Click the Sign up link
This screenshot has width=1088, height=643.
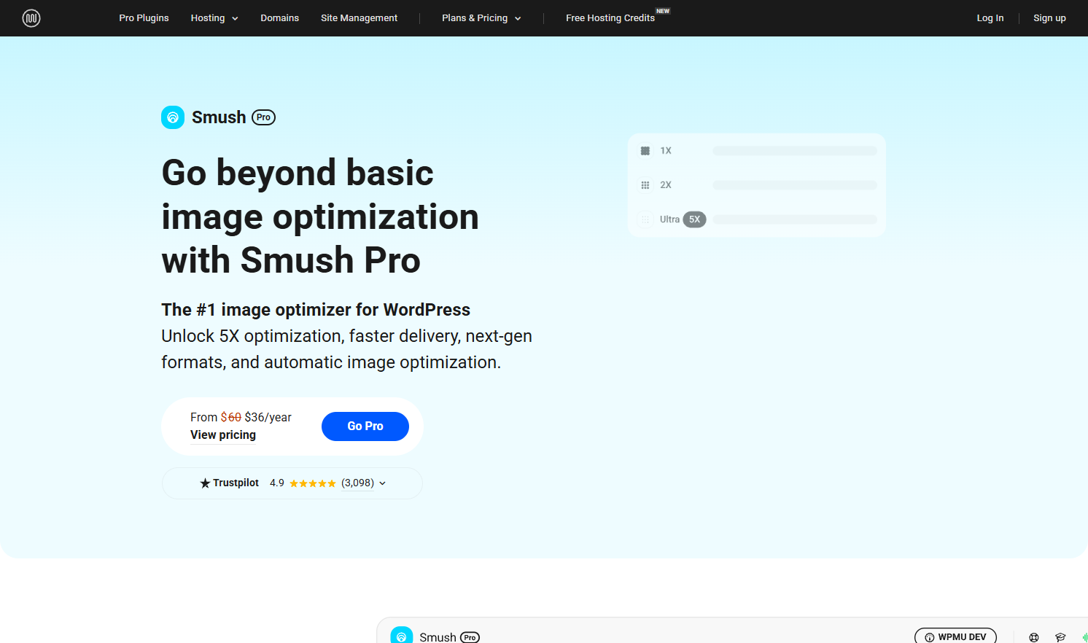coord(1049,18)
